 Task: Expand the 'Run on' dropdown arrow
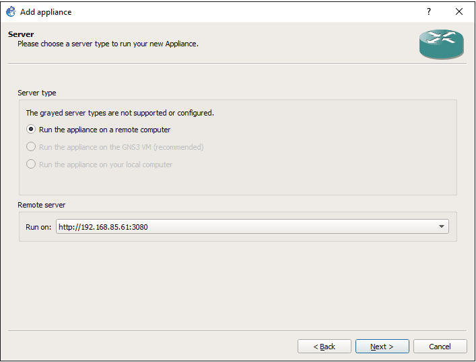point(442,227)
